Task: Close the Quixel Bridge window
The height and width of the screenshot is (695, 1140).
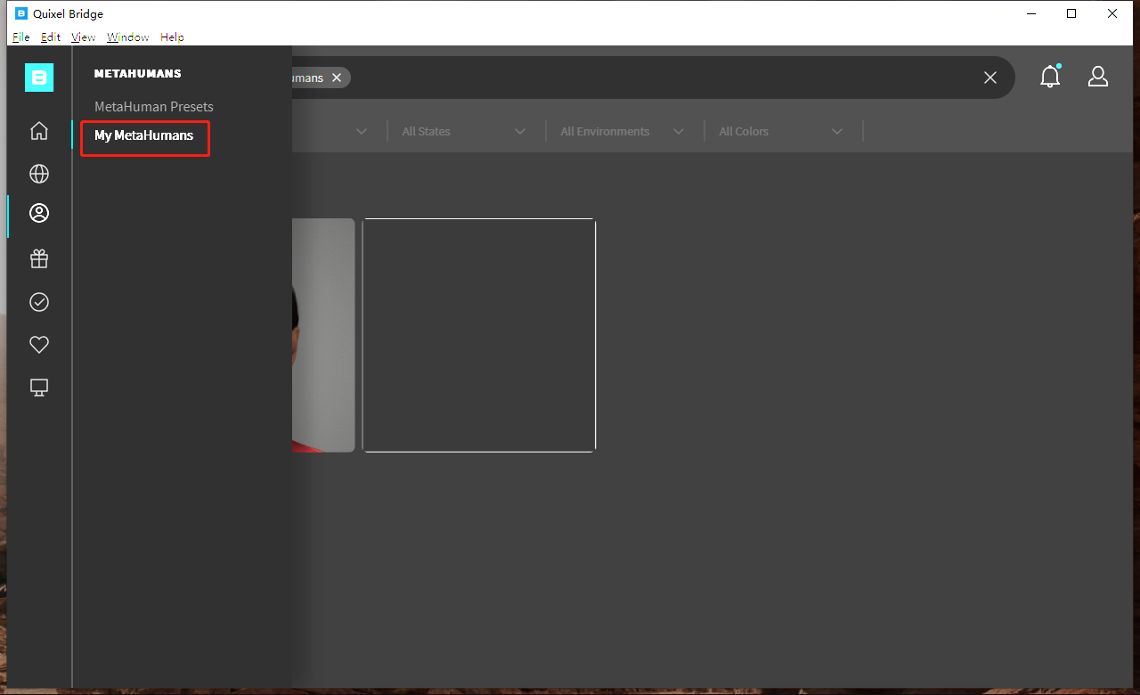Action: pos(1112,13)
